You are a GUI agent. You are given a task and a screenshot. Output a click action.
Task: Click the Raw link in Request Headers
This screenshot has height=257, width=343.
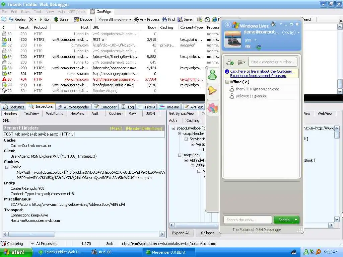click(x=116, y=128)
